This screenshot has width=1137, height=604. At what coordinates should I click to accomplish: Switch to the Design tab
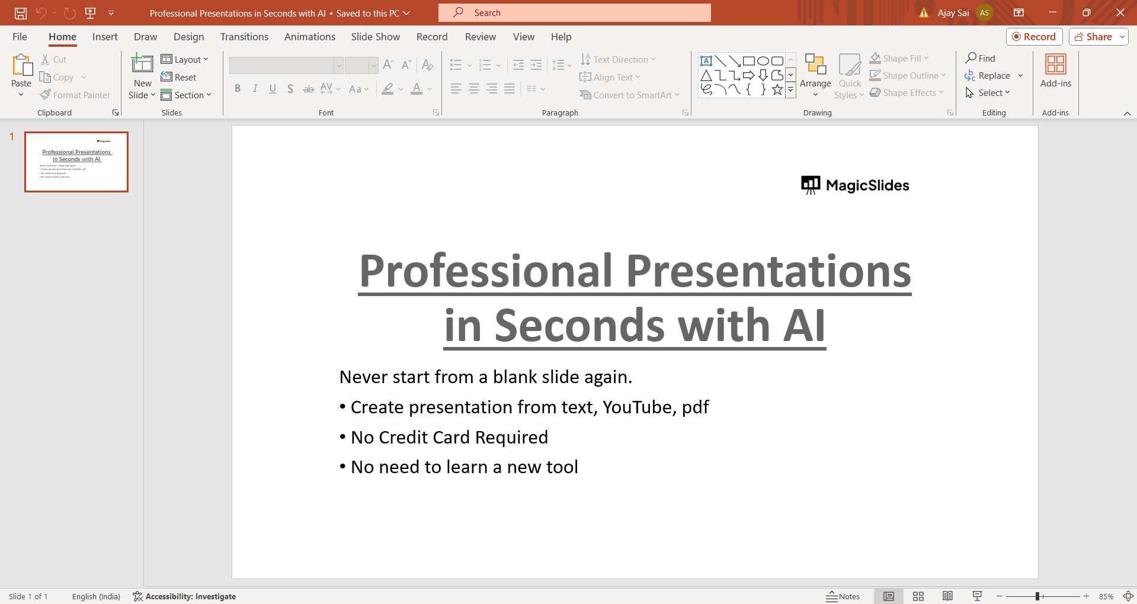click(x=188, y=37)
